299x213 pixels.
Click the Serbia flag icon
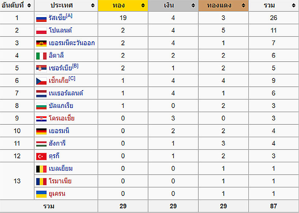click(41, 69)
